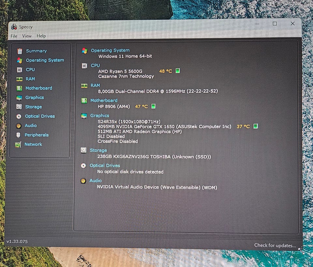Click the 8,00GB Dual-Channel DDR4 text
Image resolution: width=313 pixels, height=267 pixels.
click(158, 91)
